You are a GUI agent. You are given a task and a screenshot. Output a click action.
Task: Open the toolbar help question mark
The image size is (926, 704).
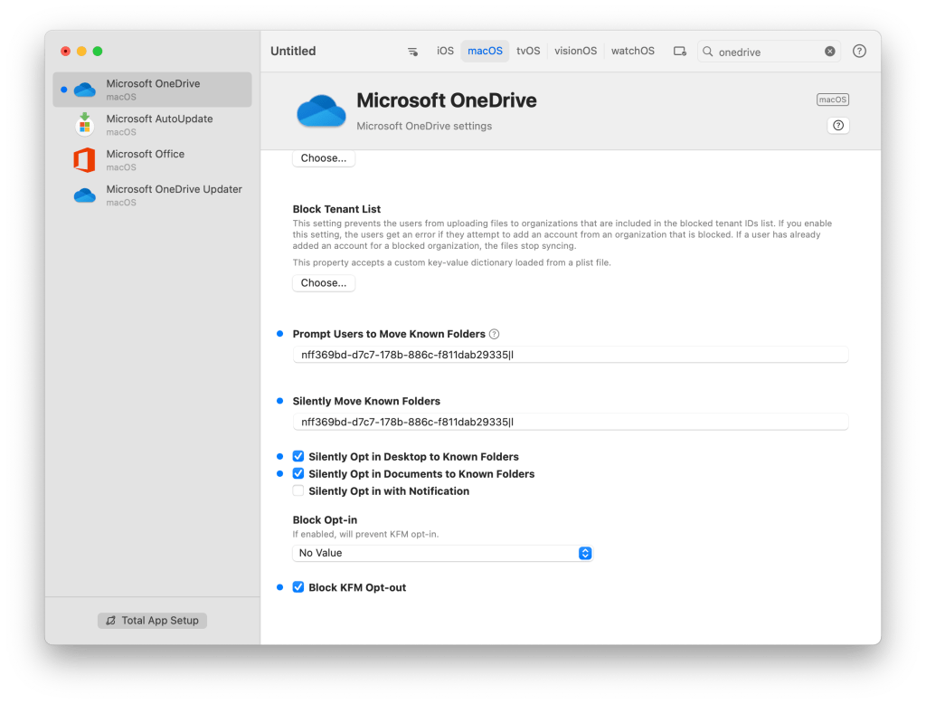tap(859, 52)
